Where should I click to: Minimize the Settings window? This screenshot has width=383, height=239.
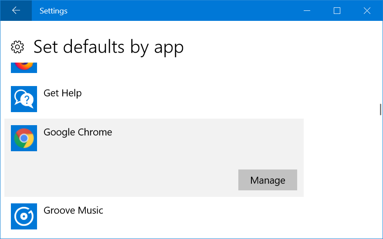307,10
